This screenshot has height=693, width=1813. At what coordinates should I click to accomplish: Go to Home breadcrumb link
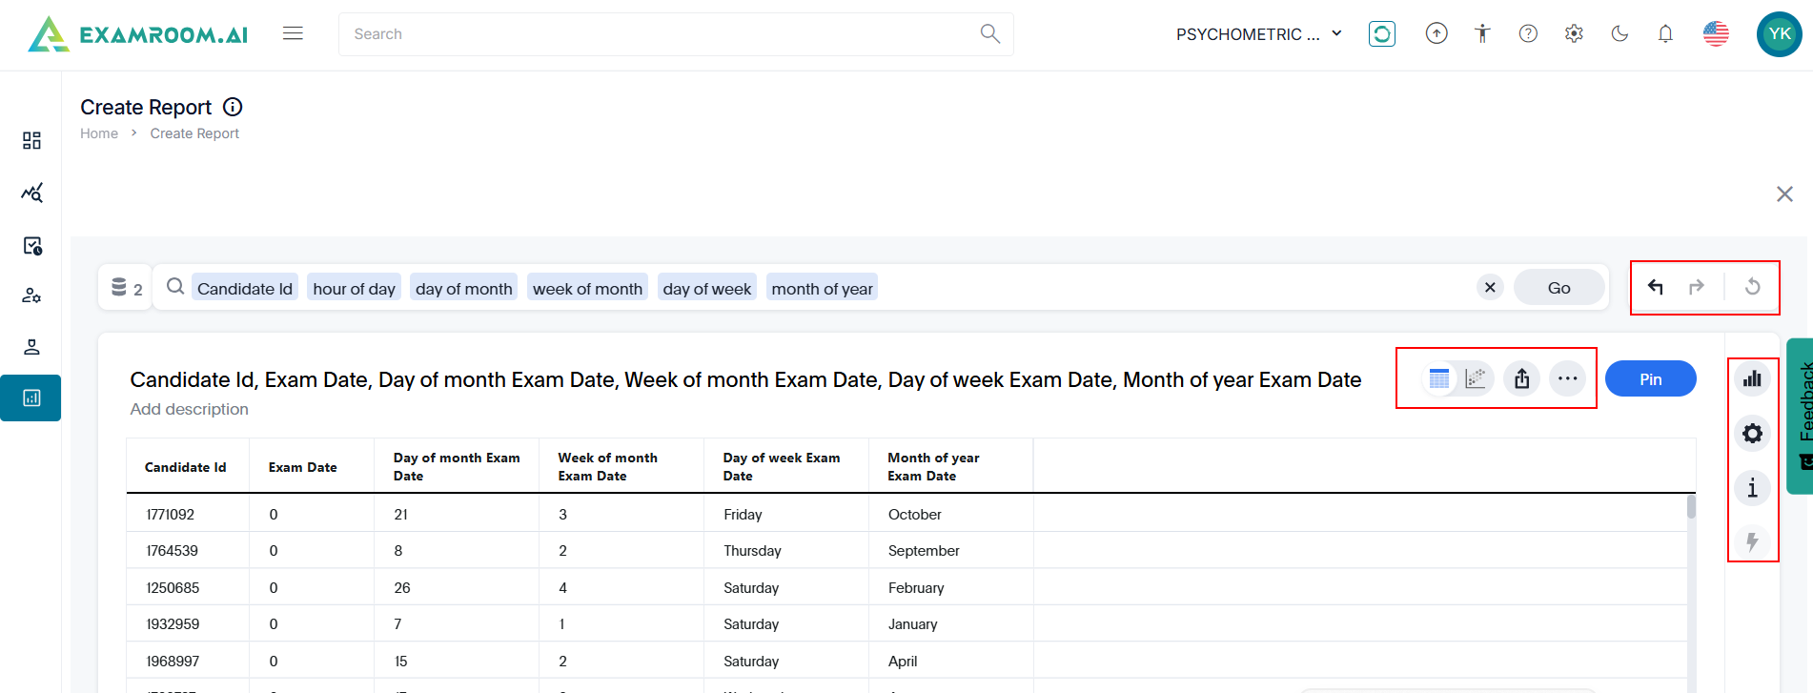pyautogui.click(x=99, y=133)
